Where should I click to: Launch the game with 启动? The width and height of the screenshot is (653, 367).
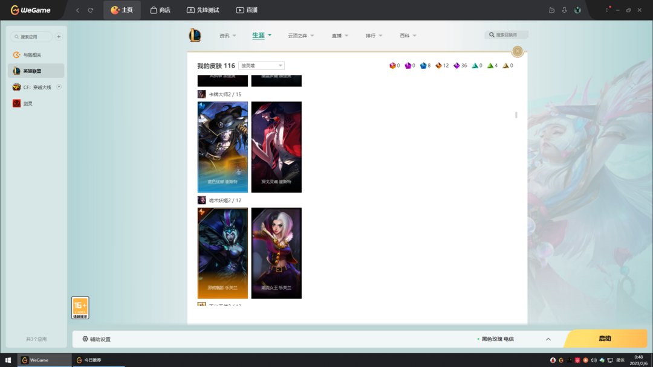pyautogui.click(x=605, y=339)
